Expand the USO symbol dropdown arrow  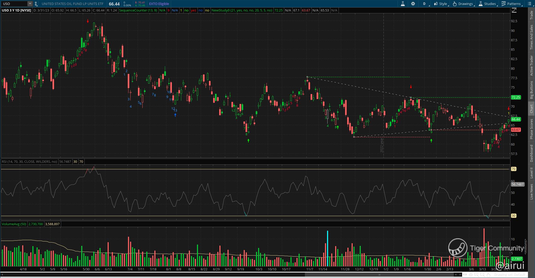click(30, 4)
